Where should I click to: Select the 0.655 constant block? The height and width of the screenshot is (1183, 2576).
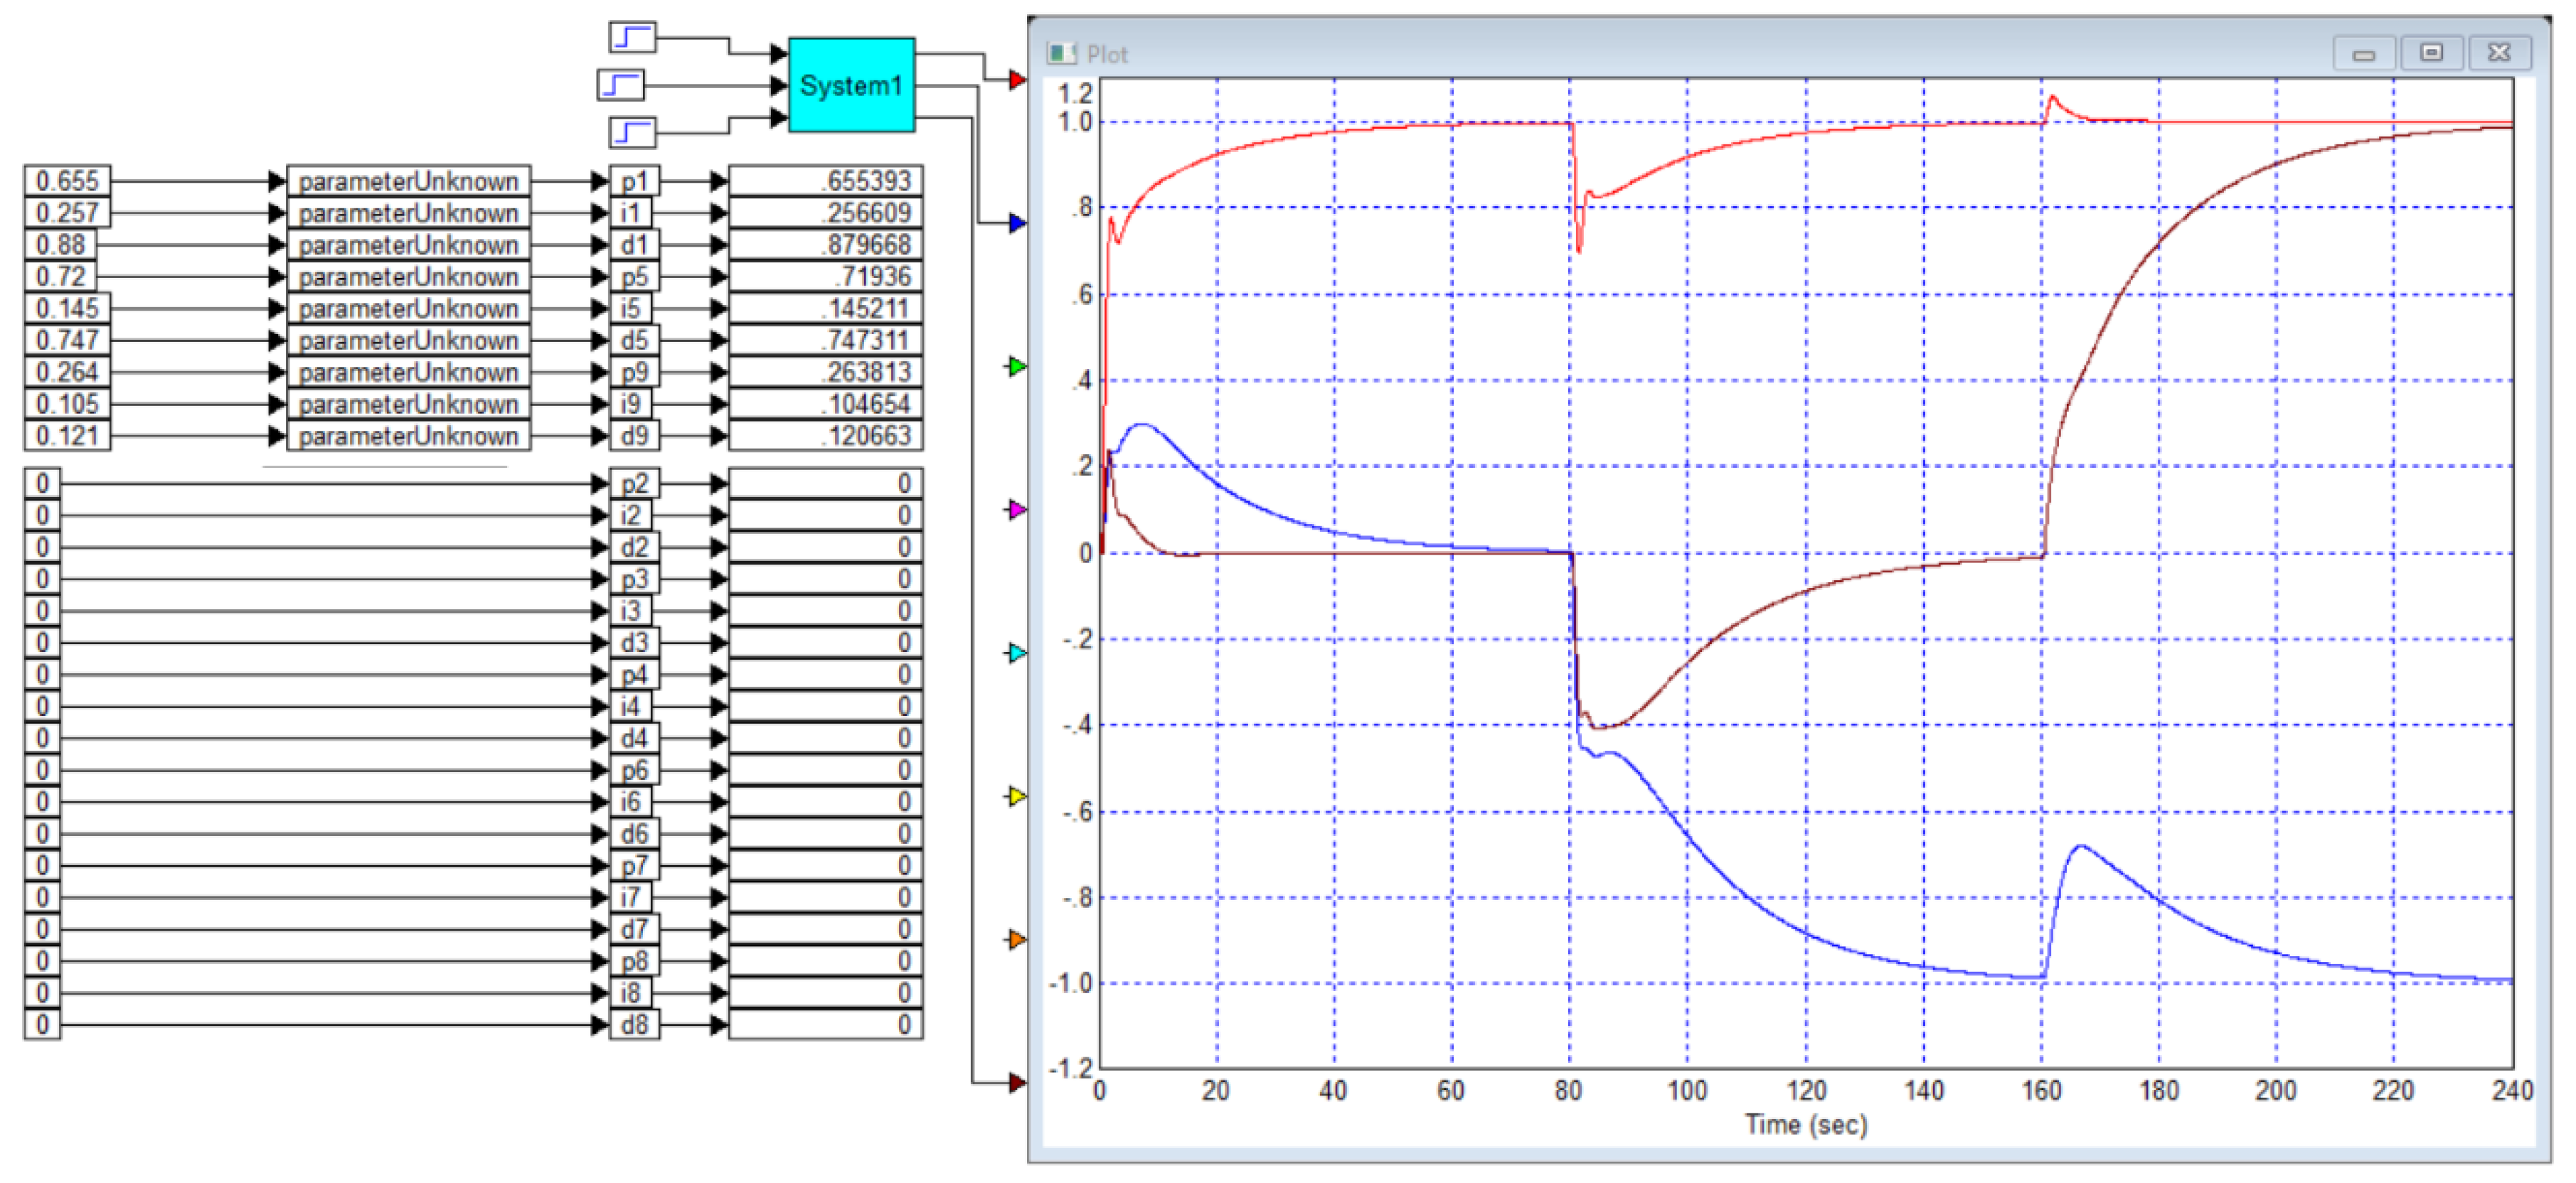pyautogui.click(x=67, y=181)
